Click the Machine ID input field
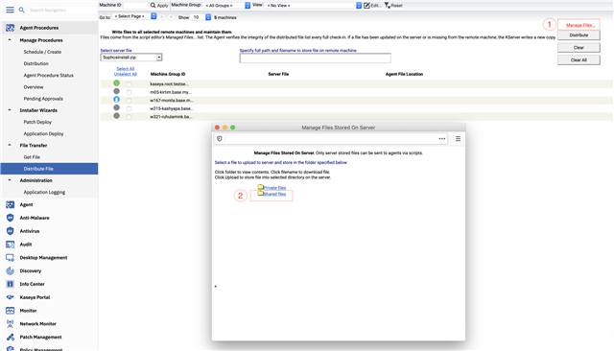614x351 pixels. (135, 6)
